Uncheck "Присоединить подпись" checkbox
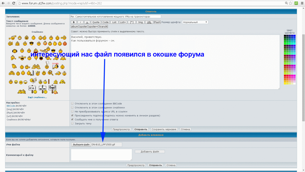This screenshot has height=172, width=305. (72, 115)
